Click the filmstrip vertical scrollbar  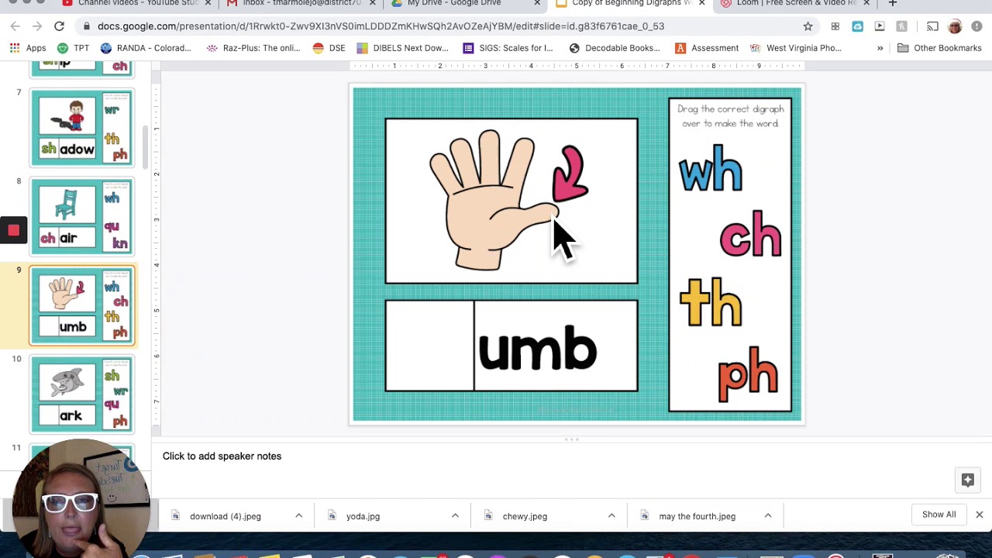pos(143,146)
